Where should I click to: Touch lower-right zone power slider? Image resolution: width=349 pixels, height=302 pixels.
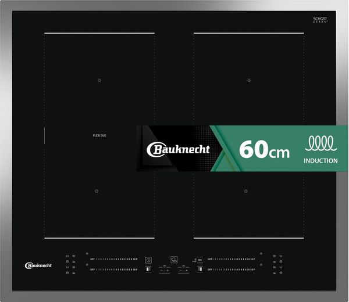pyautogui.click(x=232, y=269)
